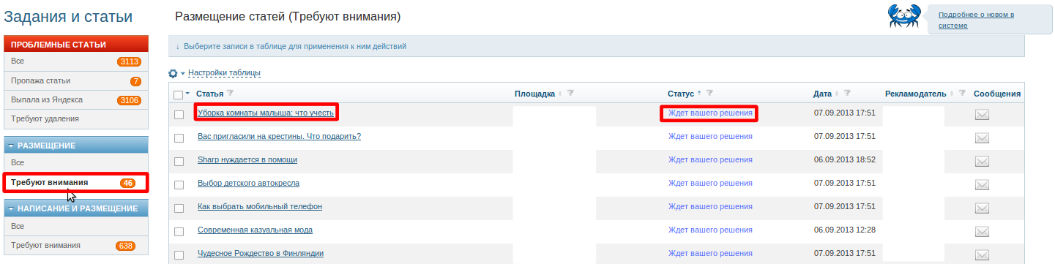Viewport: 1055px width, 264px height.
Task: Tick checkbox for Выбор детского автокресла row
Action: [x=179, y=184]
